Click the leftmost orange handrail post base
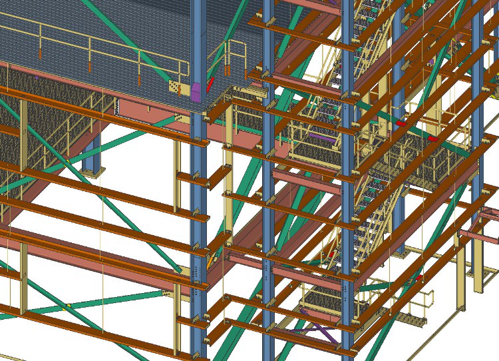Image resolution: width=499 pixels, height=361 pixels. pyautogui.click(x=41, y=52)
